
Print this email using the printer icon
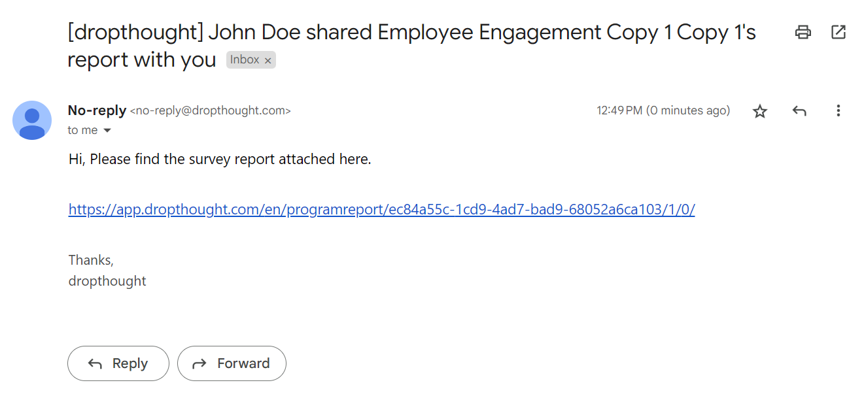[x=803, y=32]
